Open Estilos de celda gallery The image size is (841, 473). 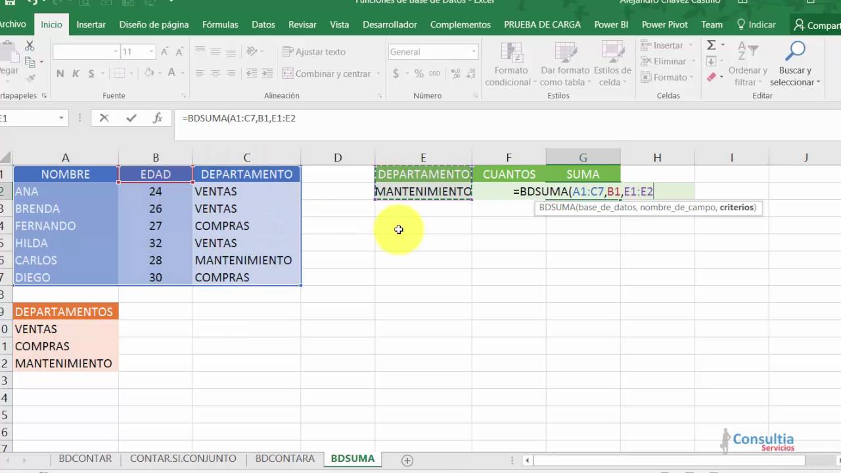click(612, 64)
